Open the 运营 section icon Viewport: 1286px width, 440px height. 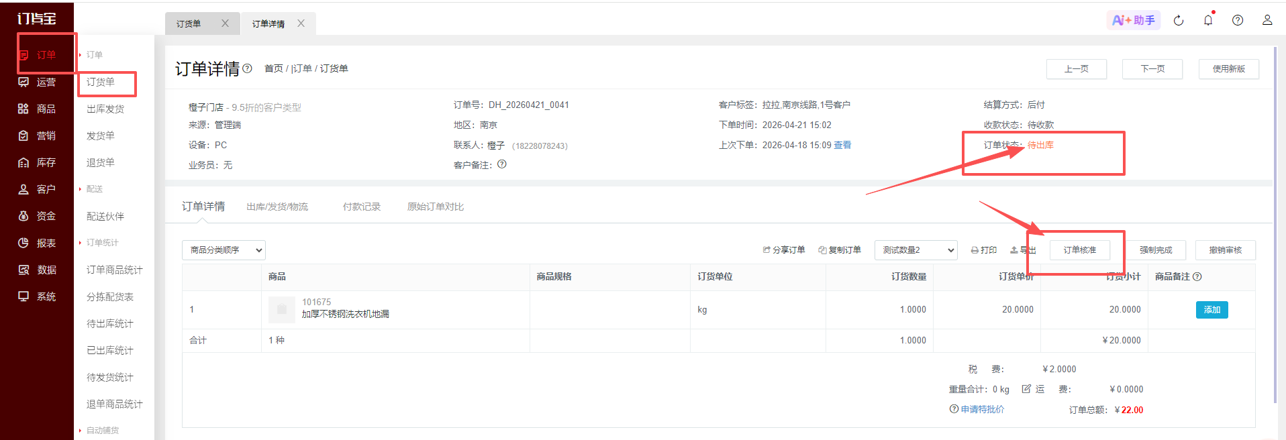click(23, 82)
